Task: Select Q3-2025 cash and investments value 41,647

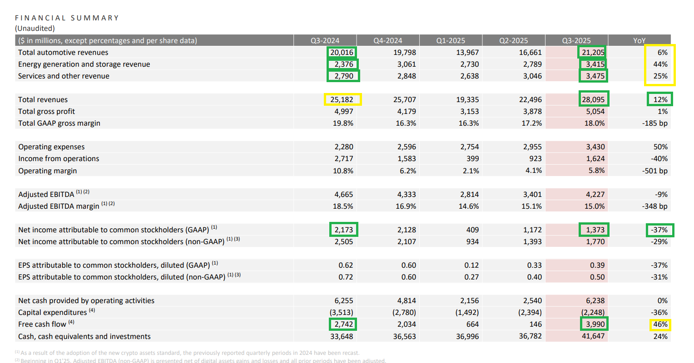Action: point(593,336)
